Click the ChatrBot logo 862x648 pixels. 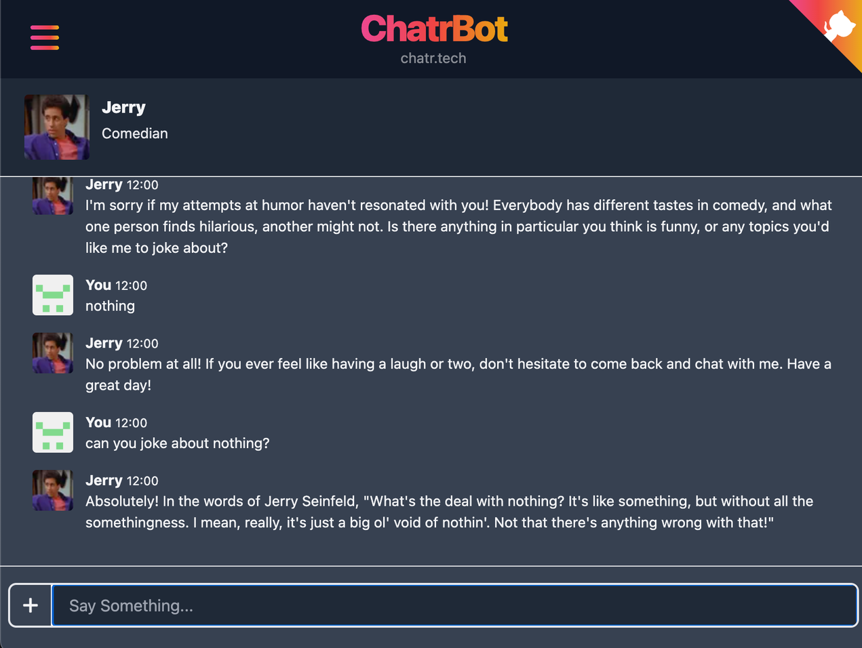click(x=434, y=28)
